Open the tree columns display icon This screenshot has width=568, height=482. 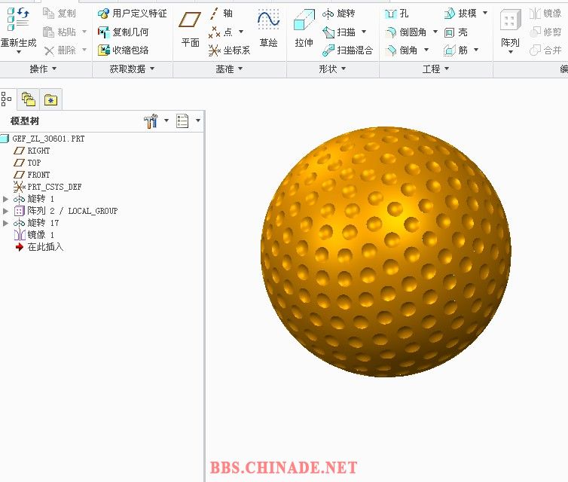182,120
